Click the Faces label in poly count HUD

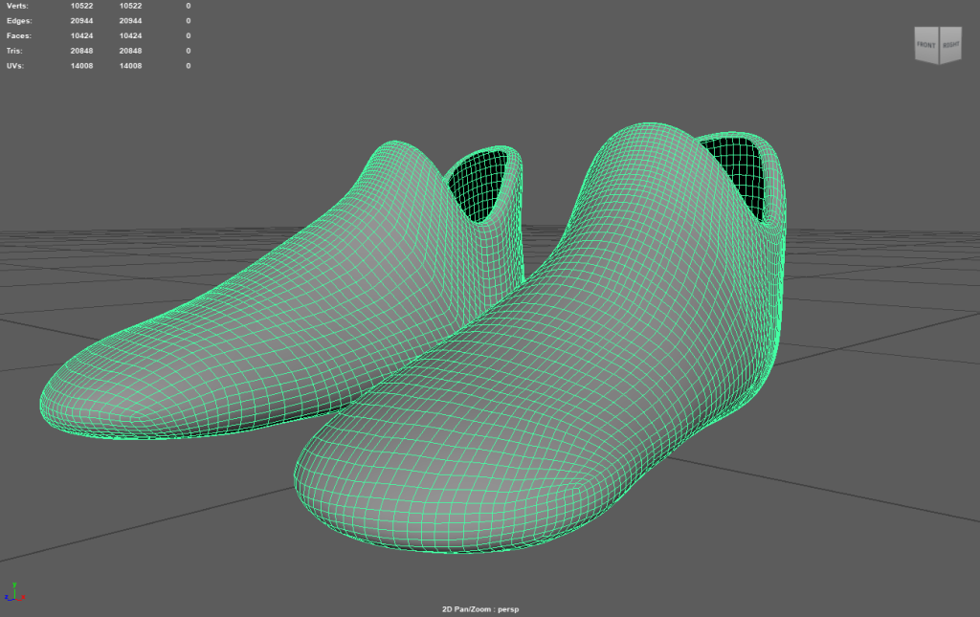17,35
